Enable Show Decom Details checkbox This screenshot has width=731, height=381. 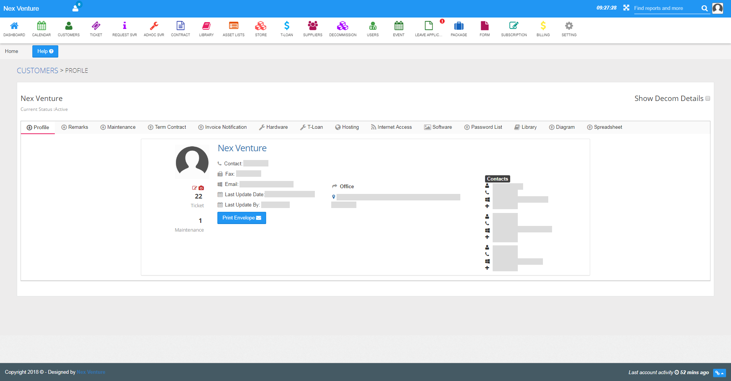pyautogui.click(x=708, y=98)
